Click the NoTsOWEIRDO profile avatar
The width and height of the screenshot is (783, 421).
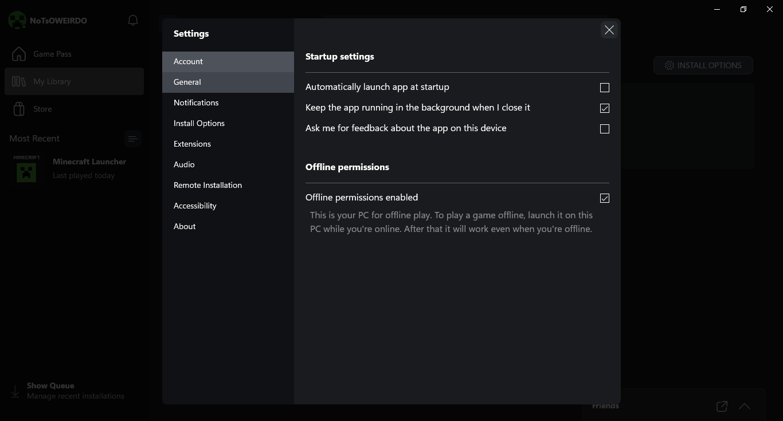tap(17, 21)
